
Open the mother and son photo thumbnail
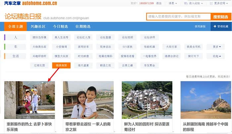88,100
